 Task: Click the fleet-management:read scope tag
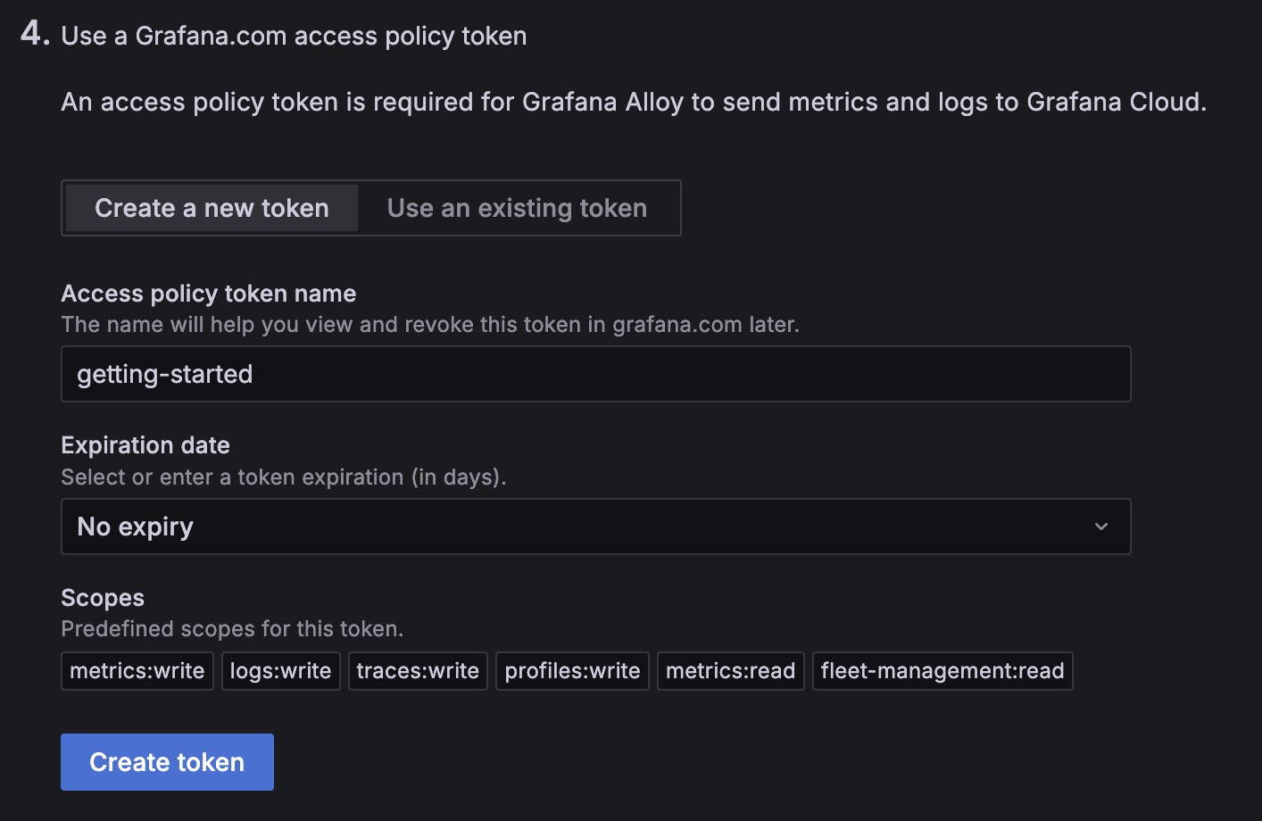[942, 671]
